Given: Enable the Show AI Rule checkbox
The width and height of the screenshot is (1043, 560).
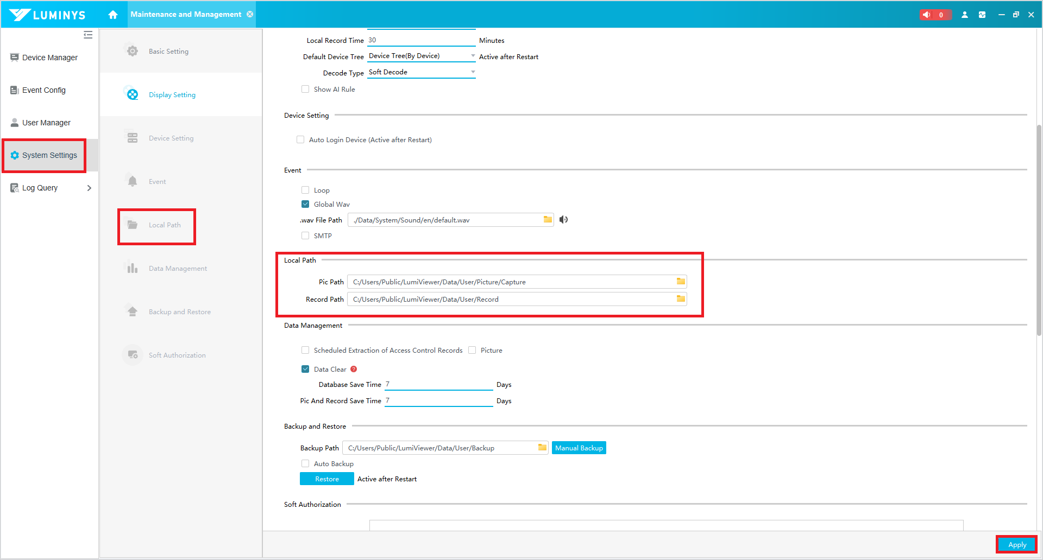Looking at the screenshot, I should (x=305, y=90).
